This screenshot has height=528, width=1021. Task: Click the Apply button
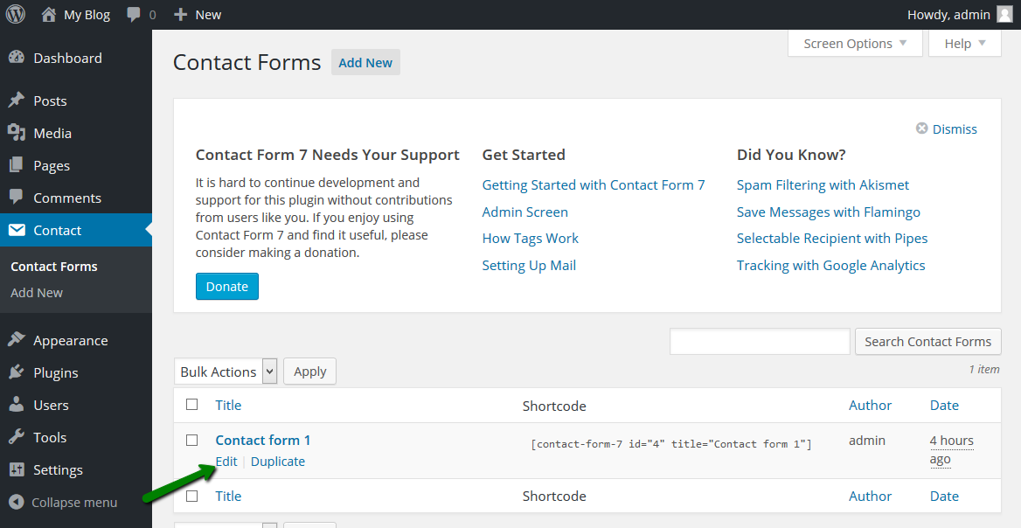[x=310, y=372]
